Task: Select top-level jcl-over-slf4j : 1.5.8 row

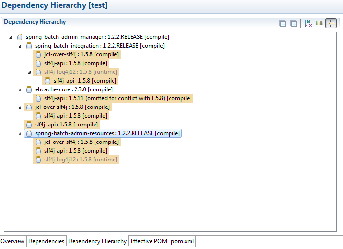Action: click(68, 107)
